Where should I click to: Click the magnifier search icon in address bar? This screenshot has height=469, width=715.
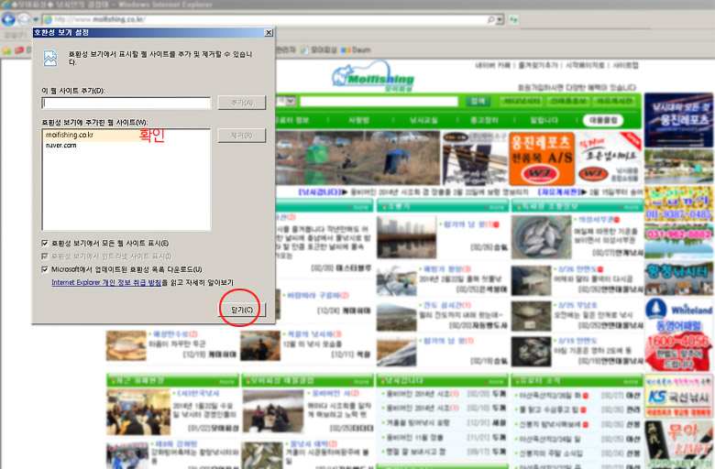(x=490, y=19)
